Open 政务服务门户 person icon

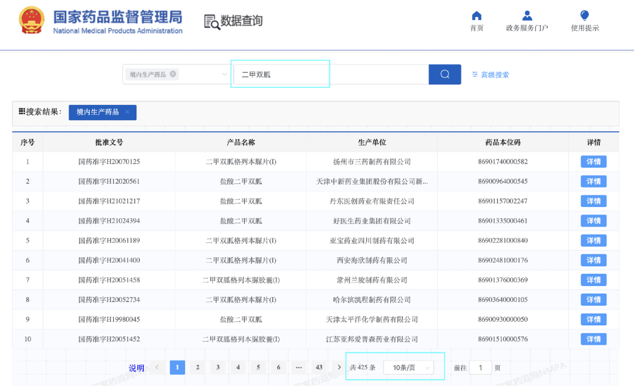tap(527, 16)
